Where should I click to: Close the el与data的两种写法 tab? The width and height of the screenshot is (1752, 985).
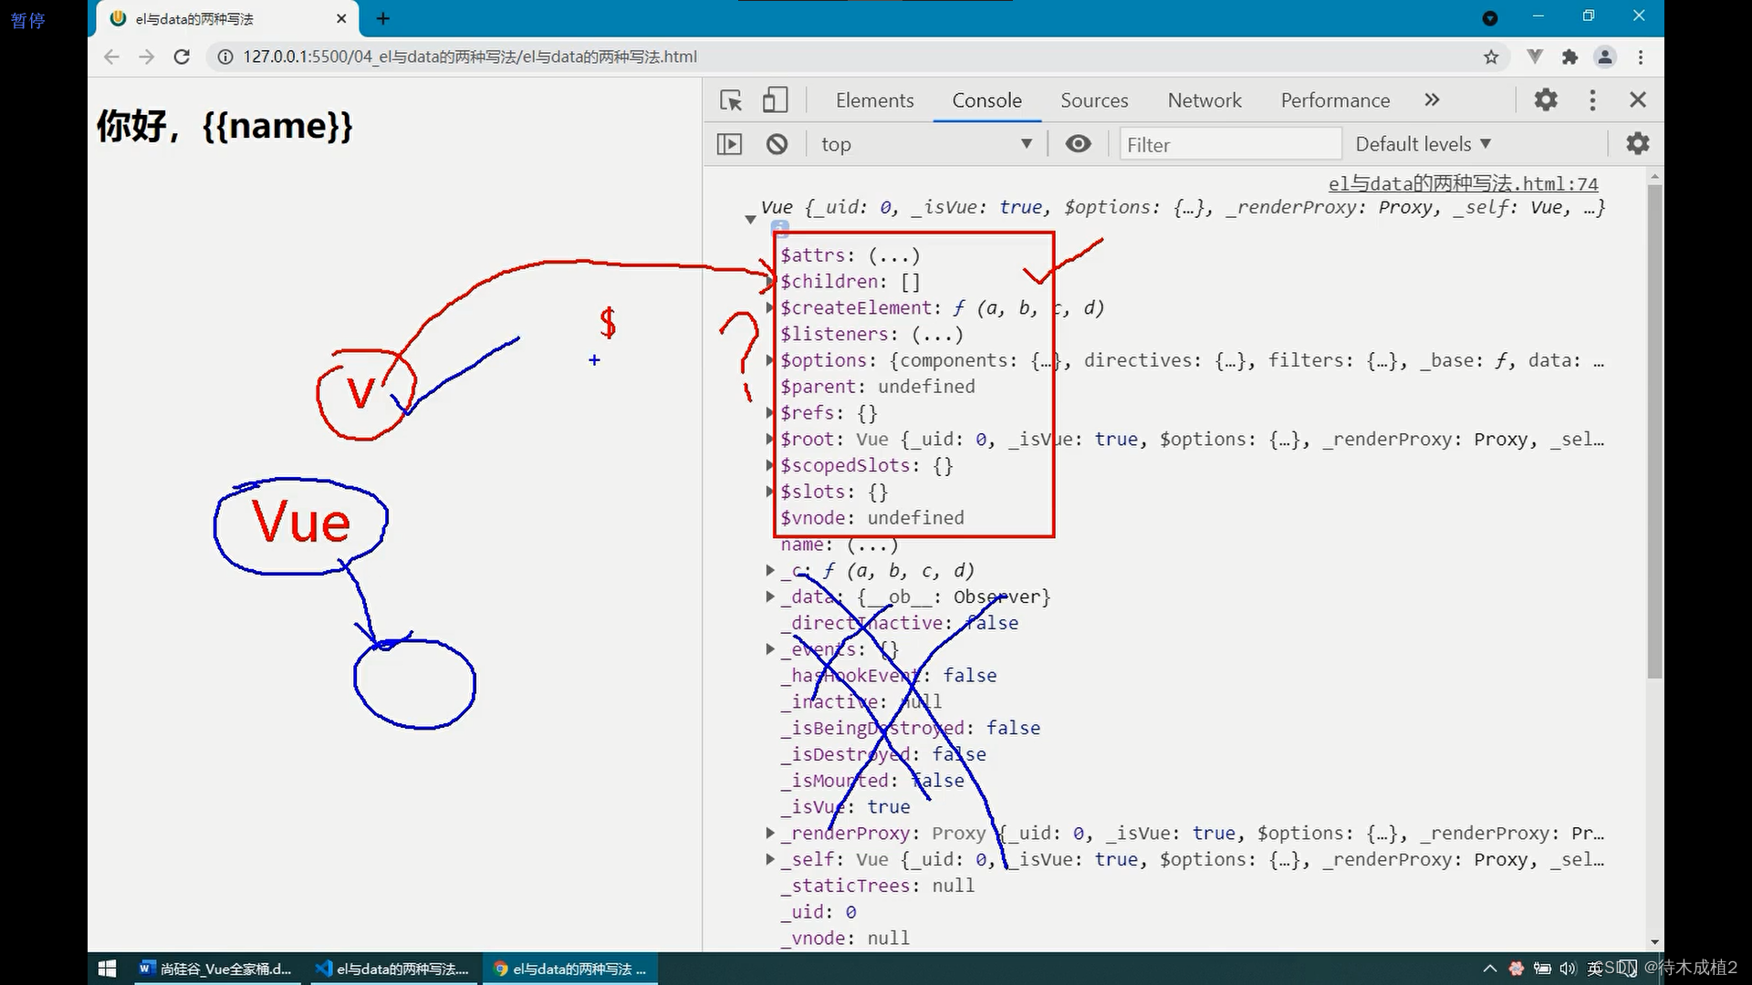pos(341,18)
